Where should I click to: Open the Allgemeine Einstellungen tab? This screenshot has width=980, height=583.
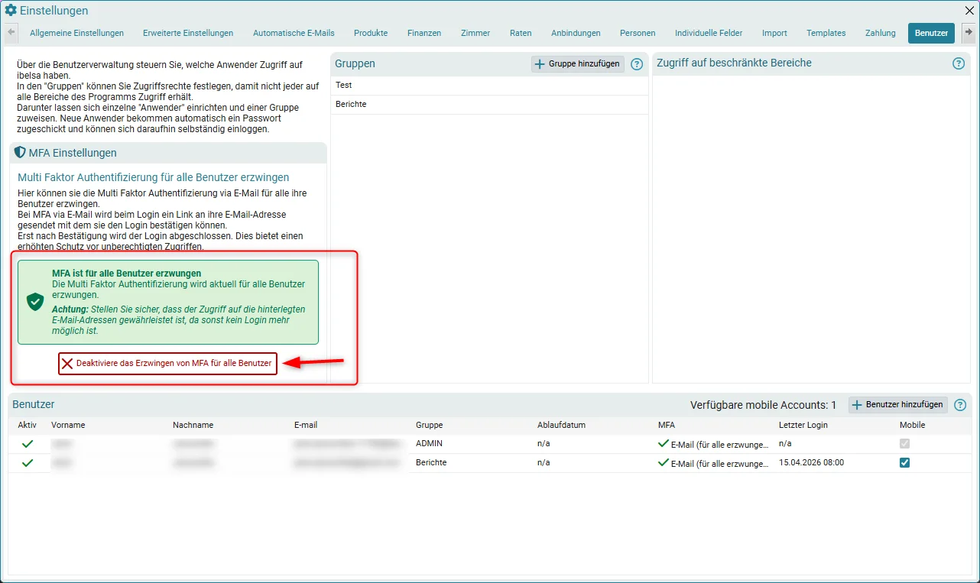(76, 33)
